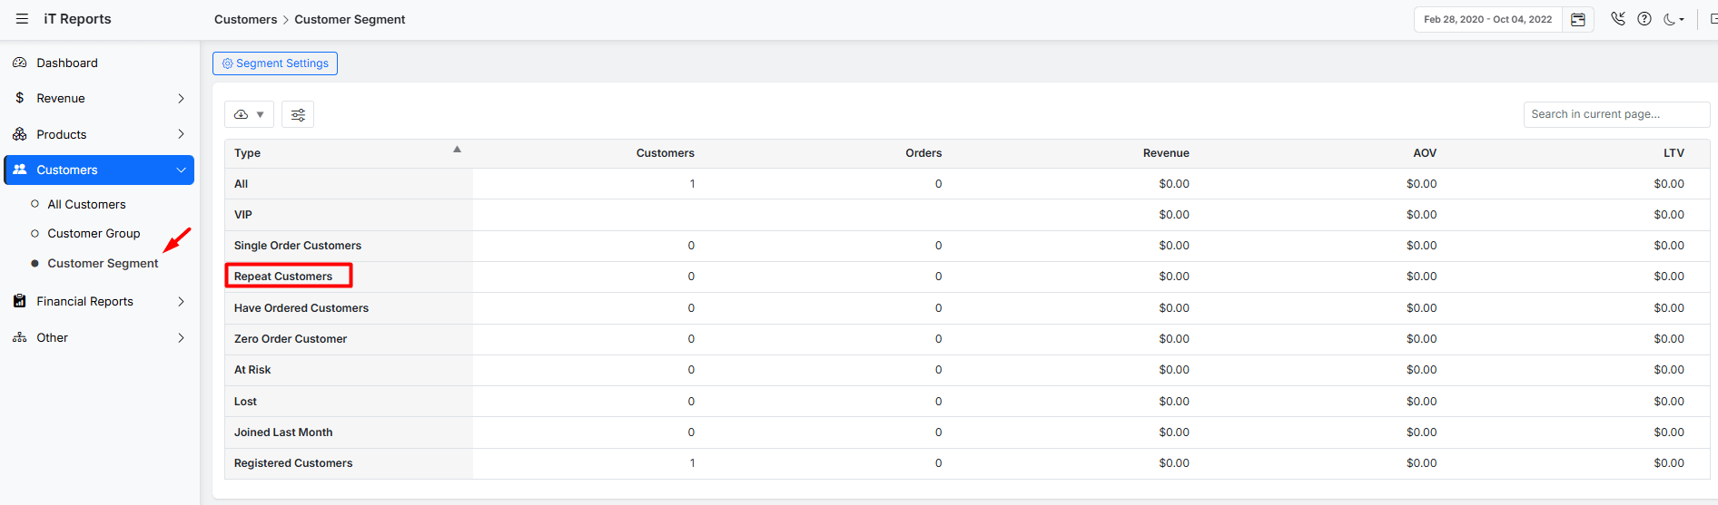The width and height of the screenshot is (1718, 505).
Task: Open the Customer Group submenu item
Action: click(x=94, y=233)
